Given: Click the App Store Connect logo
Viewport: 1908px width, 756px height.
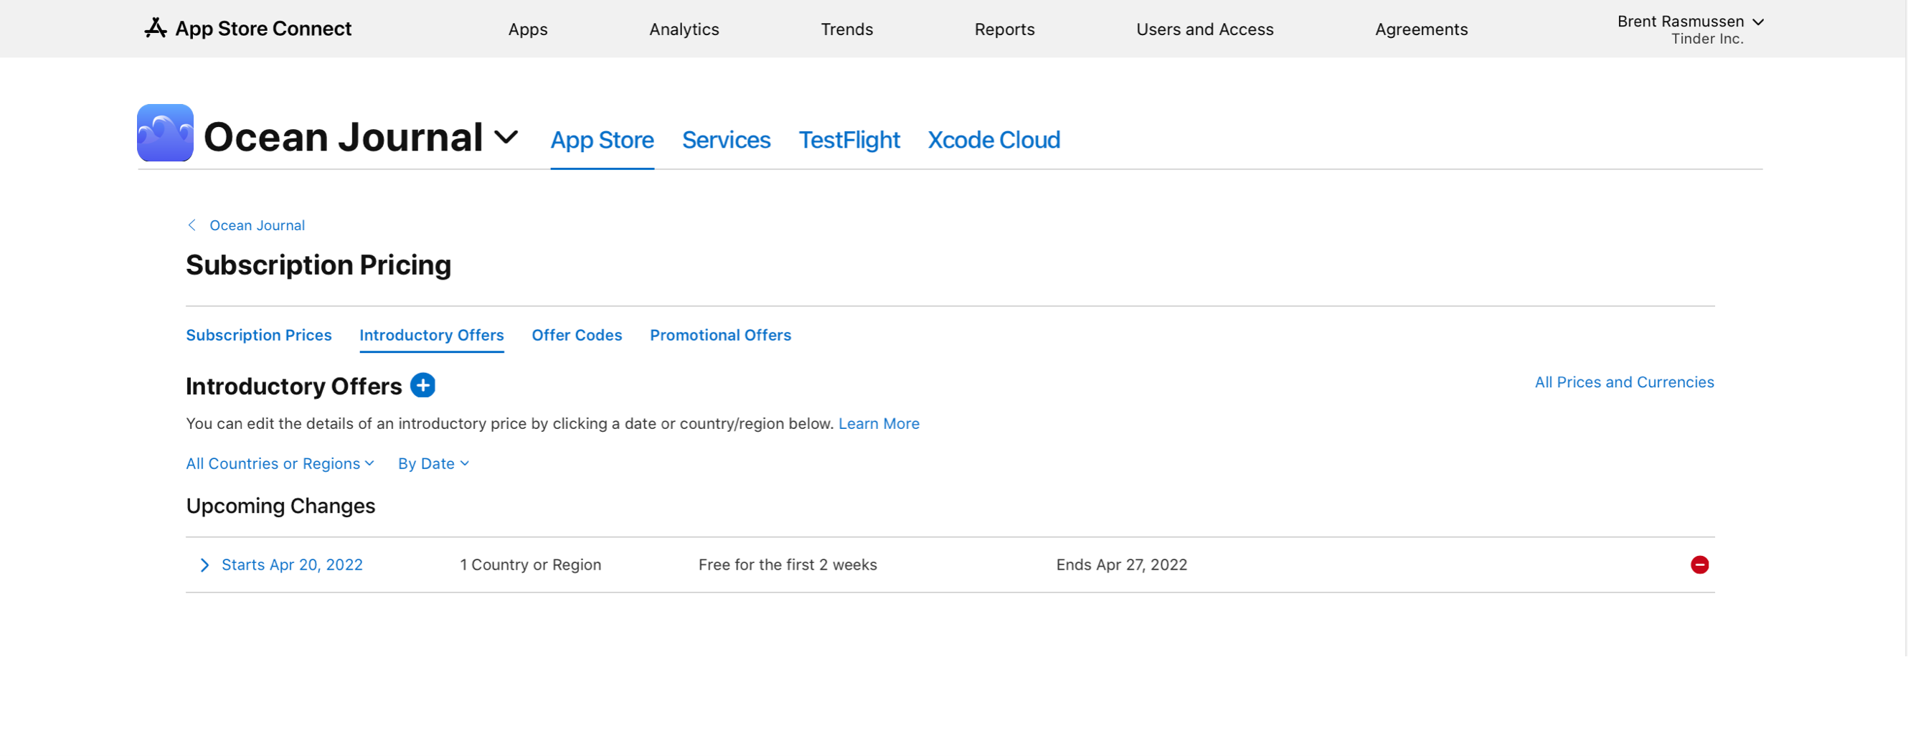Looking at the screenshot, I should point(248,28).
